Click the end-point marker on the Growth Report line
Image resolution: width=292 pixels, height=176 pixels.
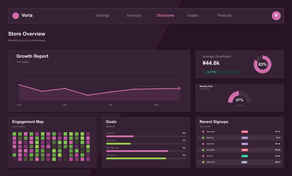(x=179, y=88)
